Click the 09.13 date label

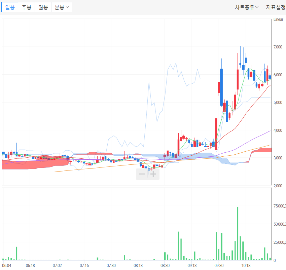click(192, 265)
